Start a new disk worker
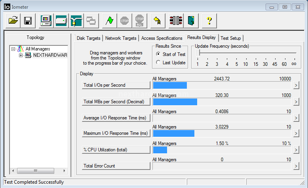308x188 pixels. click(61, 21)
